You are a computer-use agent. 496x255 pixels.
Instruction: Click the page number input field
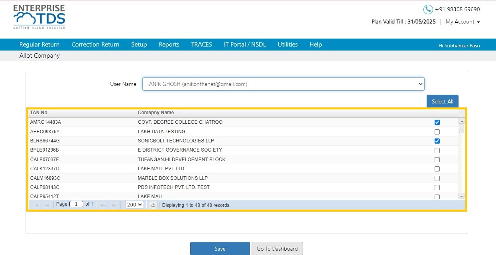[x=76, y=204]
